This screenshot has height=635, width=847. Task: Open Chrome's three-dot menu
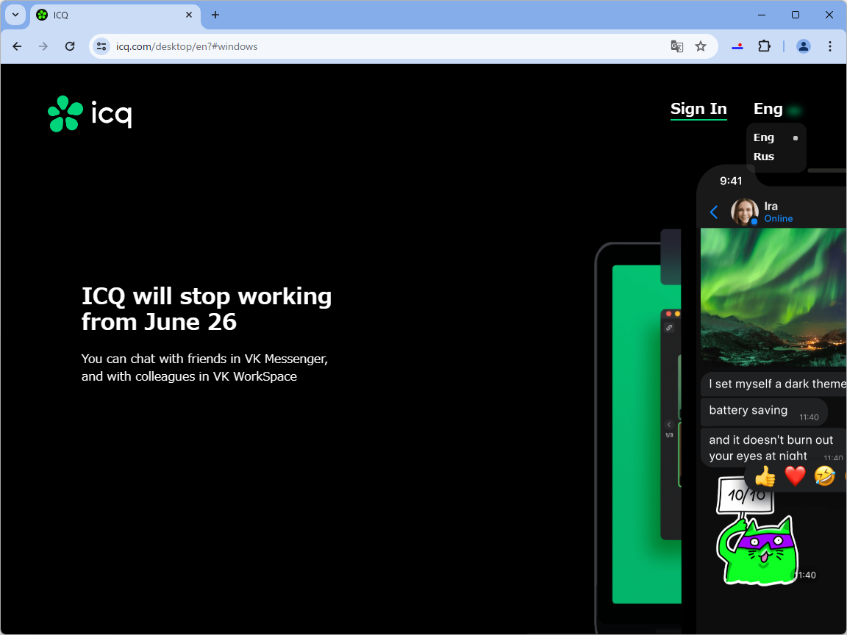pyautogui.click(x=830, y=46)
